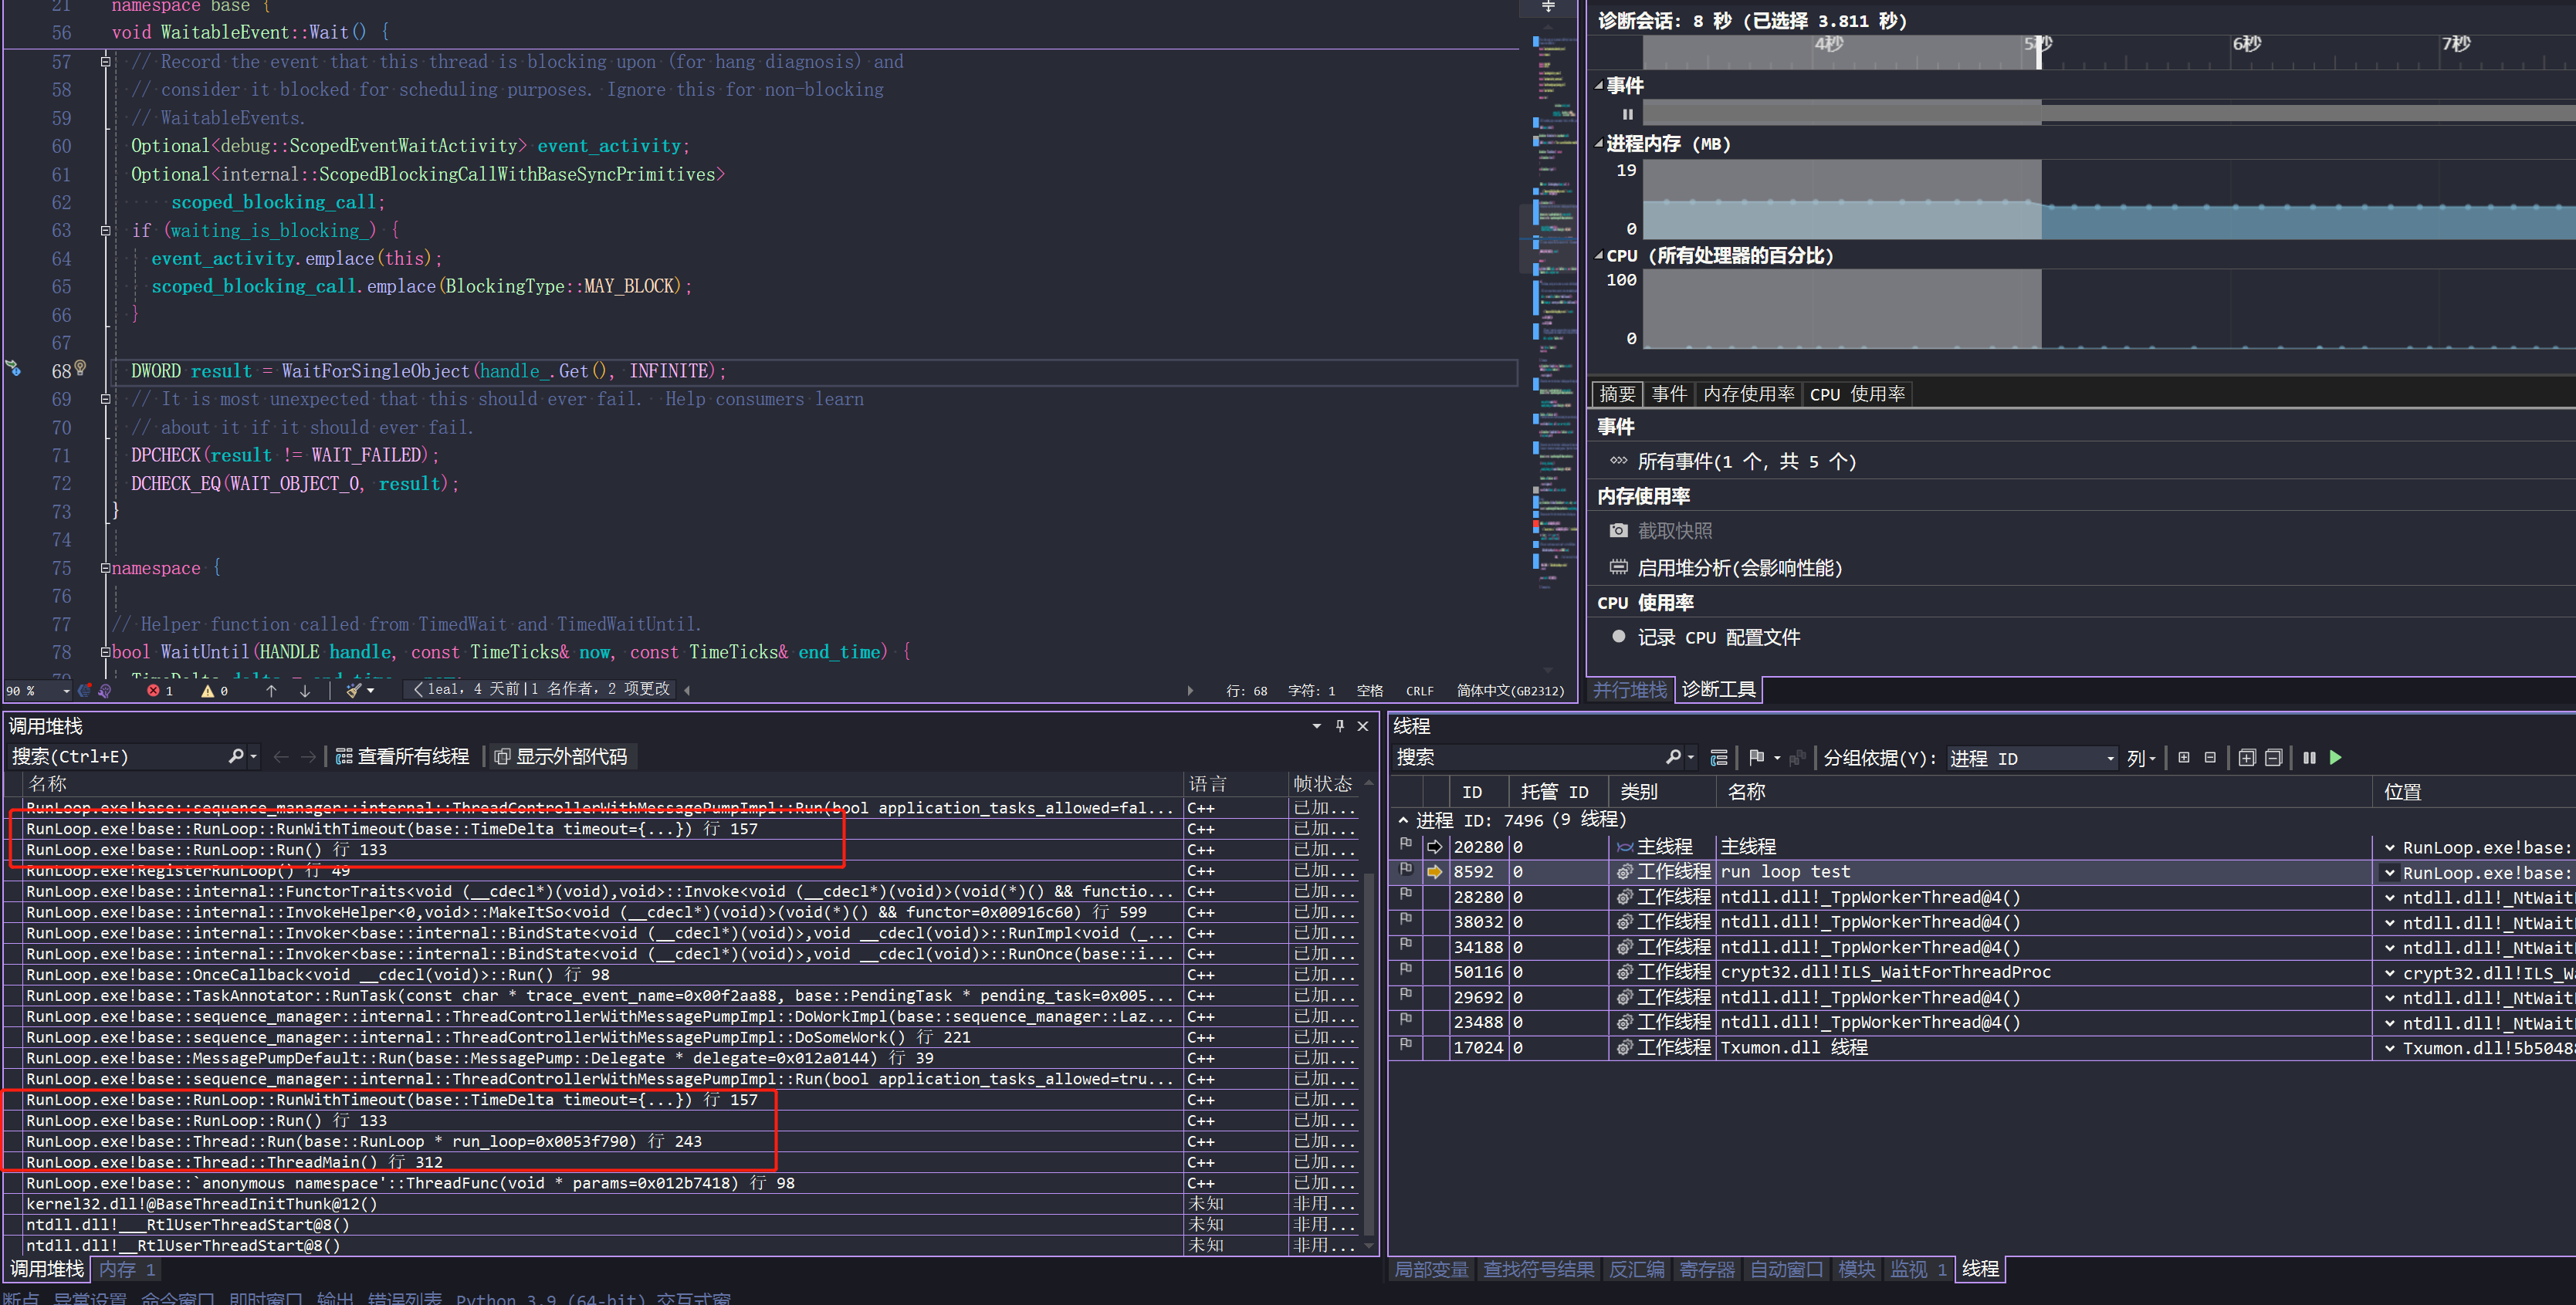The height and width of the screenshot is (1305, 2576).
Task: Click pause icon in events track
Action: [x=1628, y=114]
